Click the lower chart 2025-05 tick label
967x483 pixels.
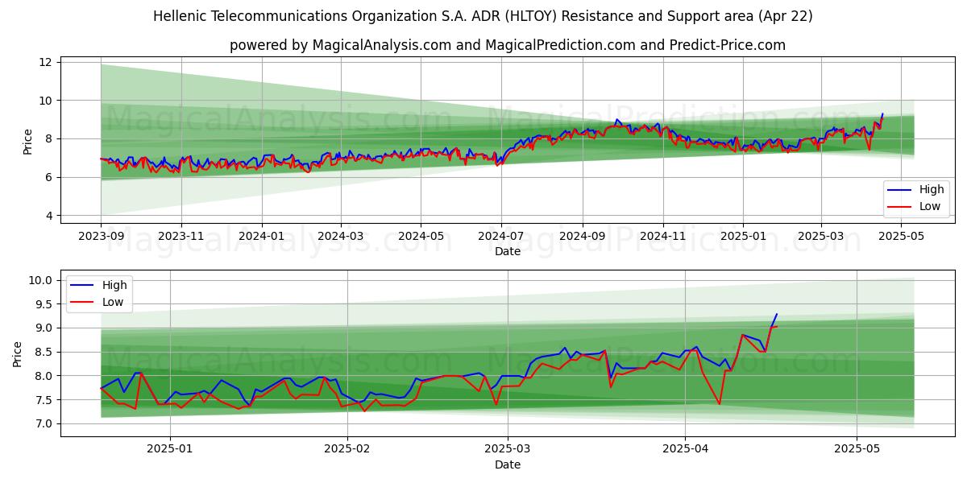click(856, 450)
